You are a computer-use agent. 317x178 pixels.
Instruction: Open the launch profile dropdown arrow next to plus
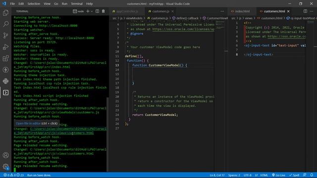(92, 11)
